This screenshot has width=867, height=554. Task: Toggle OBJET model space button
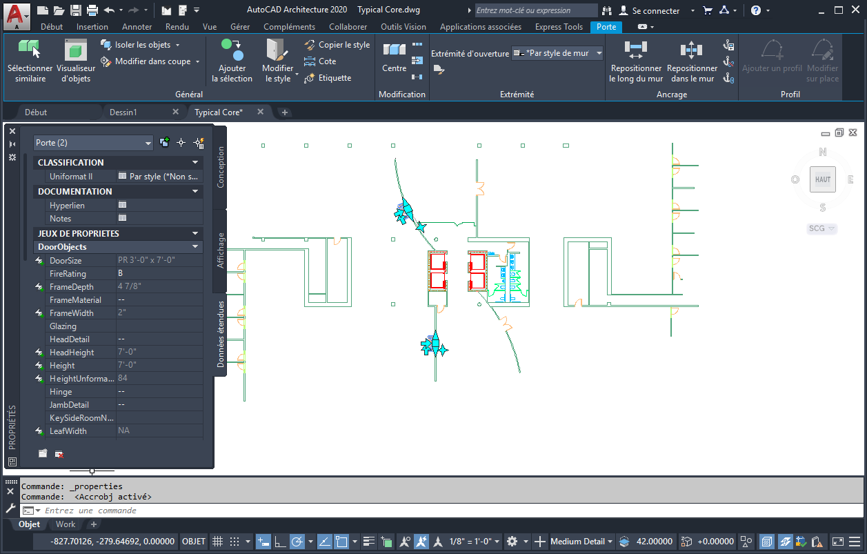[x=194, y=542]
